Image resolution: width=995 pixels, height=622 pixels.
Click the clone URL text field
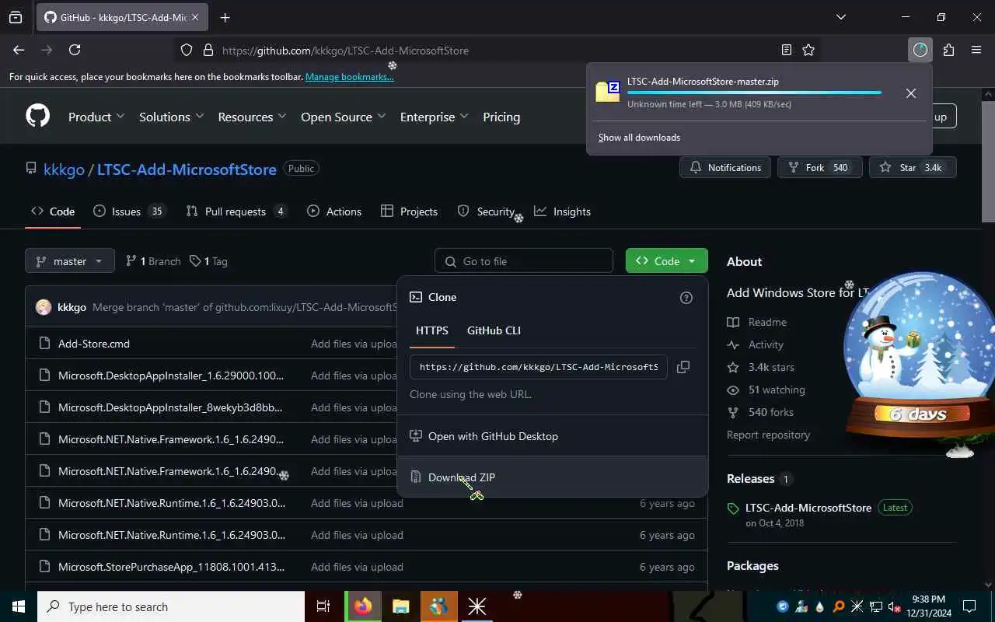click(538, 367)
